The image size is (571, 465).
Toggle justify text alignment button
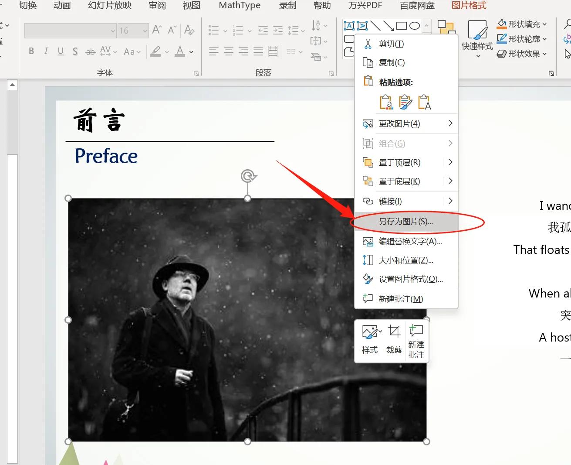point(258,51)
